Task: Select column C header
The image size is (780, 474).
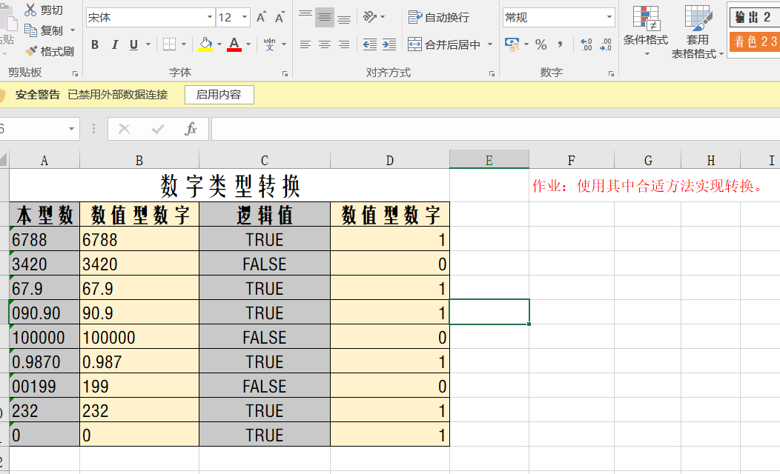Action: [x=265, y=161]
